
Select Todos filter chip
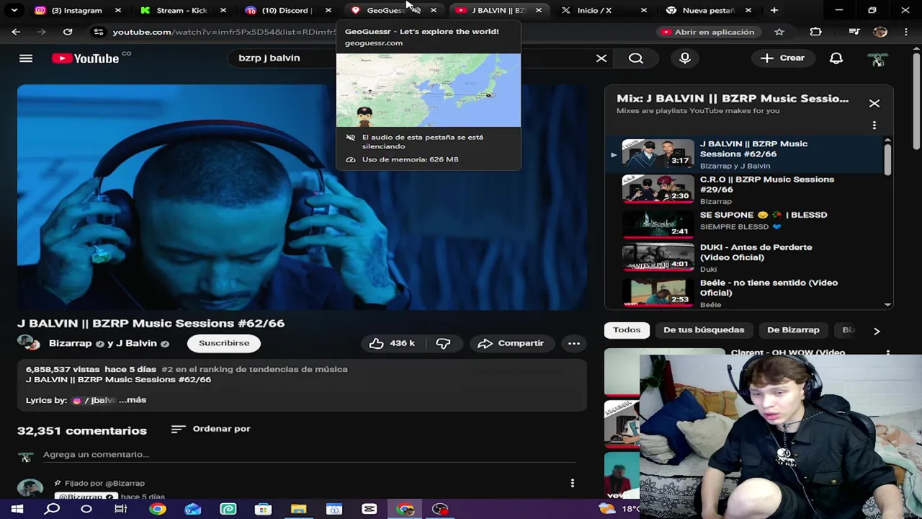tap(627, 330)
